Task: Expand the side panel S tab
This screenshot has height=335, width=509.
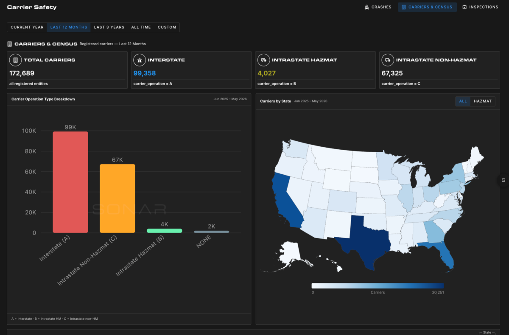Action: [x=503, y=180]
